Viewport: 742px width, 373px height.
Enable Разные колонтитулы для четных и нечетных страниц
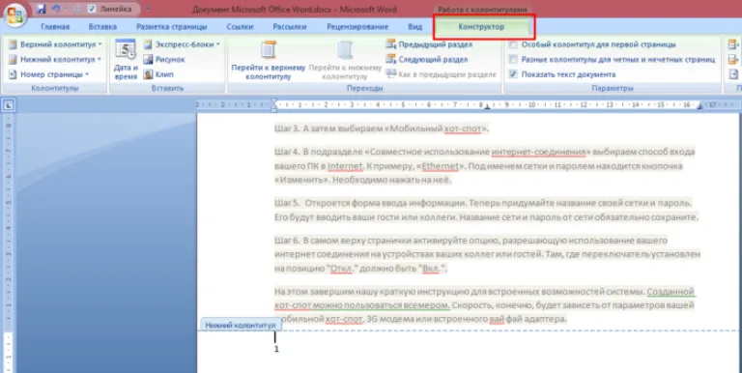tap(513, 60)
